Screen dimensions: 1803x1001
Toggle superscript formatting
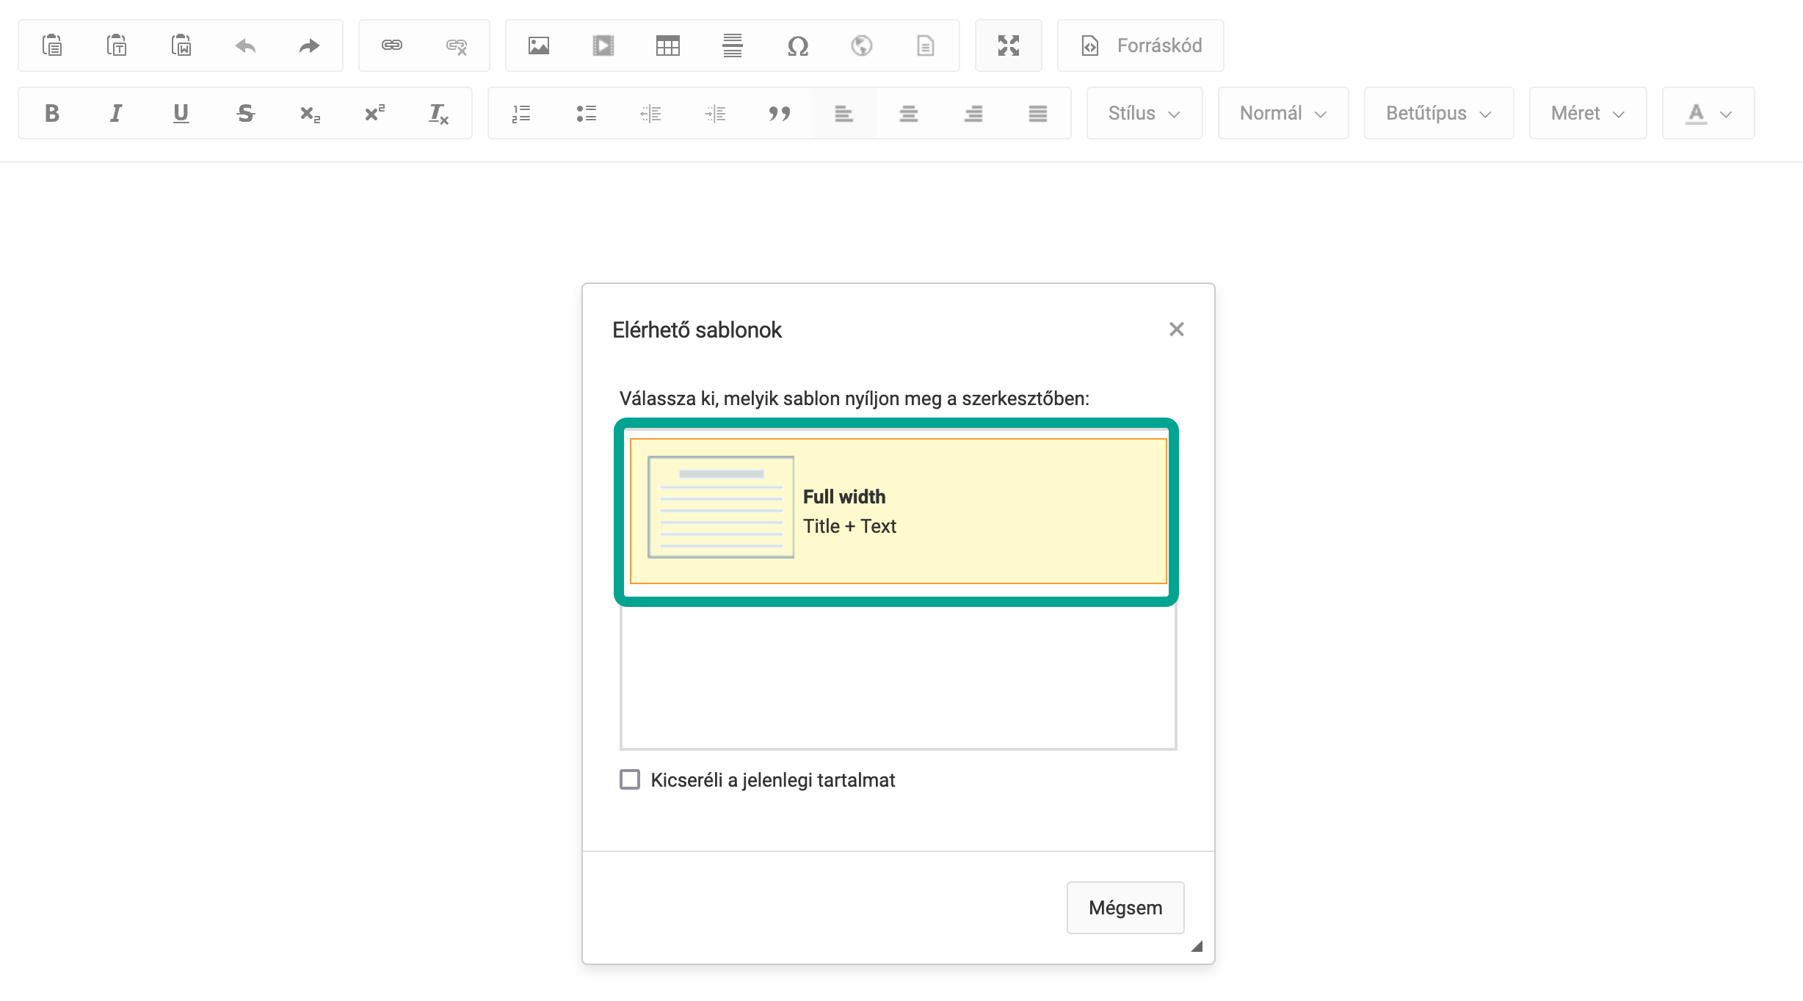(374, 113)
